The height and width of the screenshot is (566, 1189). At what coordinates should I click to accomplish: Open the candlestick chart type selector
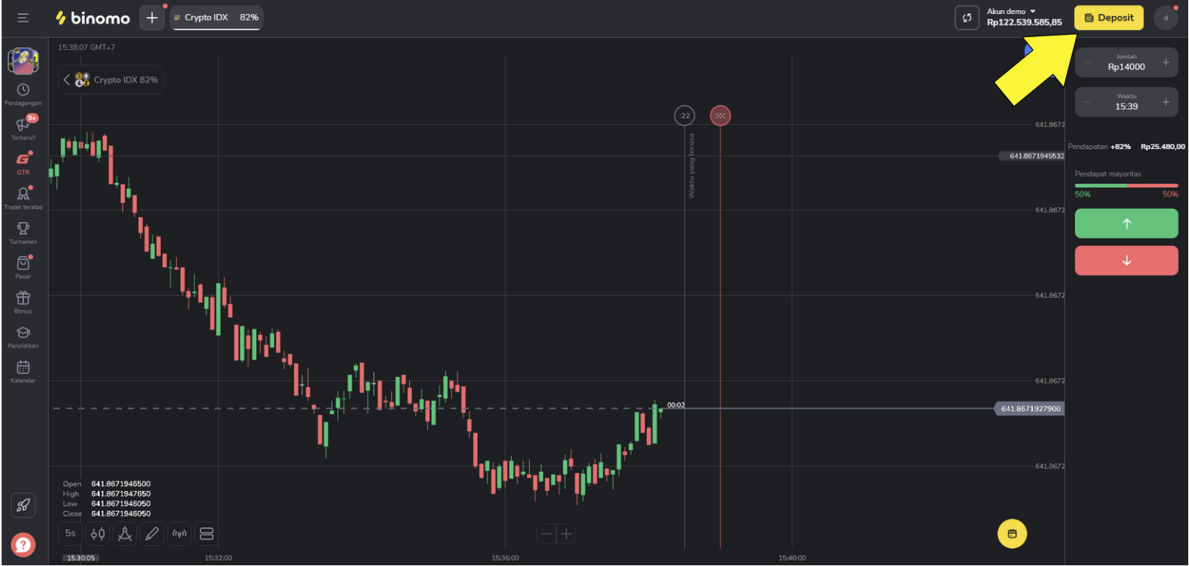pos(98,533)
